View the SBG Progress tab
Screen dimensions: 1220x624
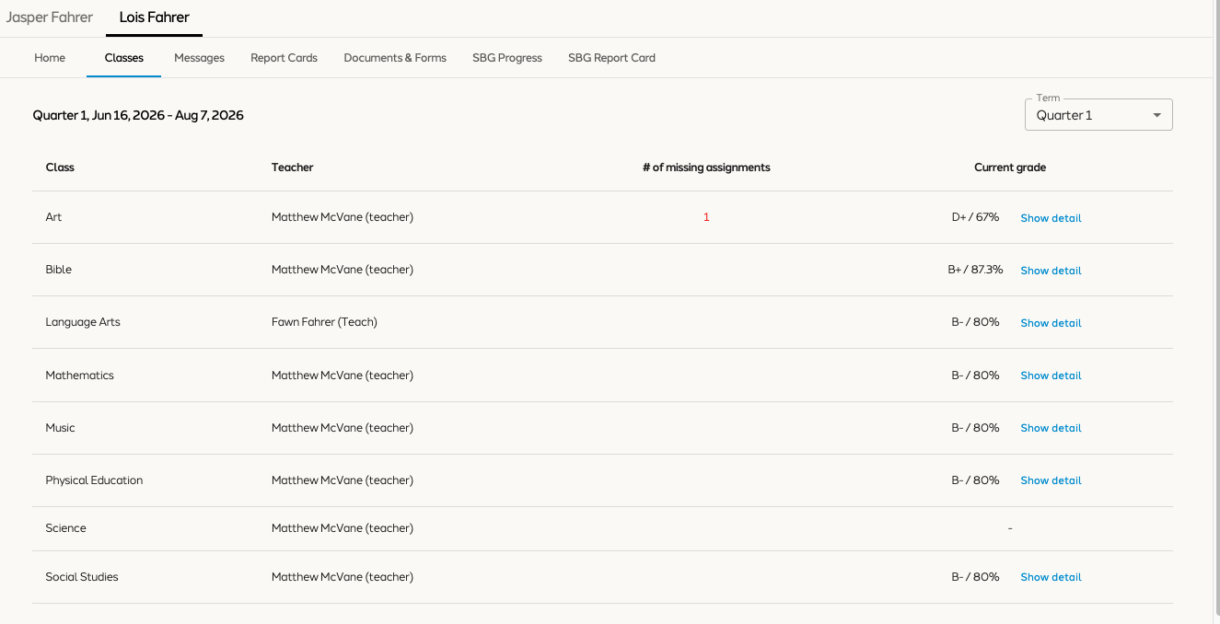[x=507, y=57]
